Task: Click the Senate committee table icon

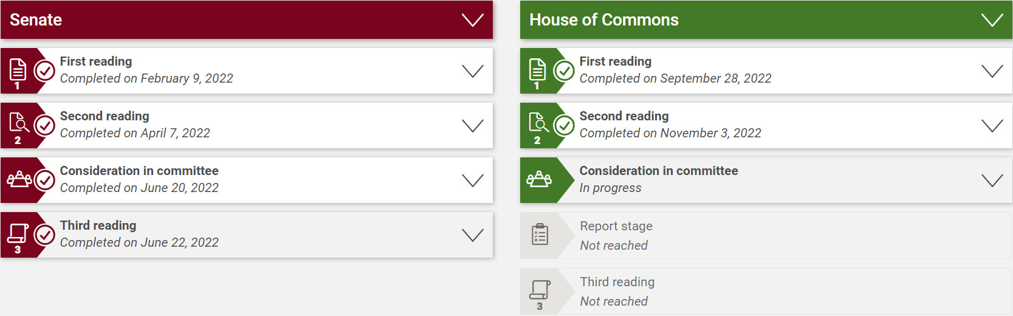Action: click(19, 179)
